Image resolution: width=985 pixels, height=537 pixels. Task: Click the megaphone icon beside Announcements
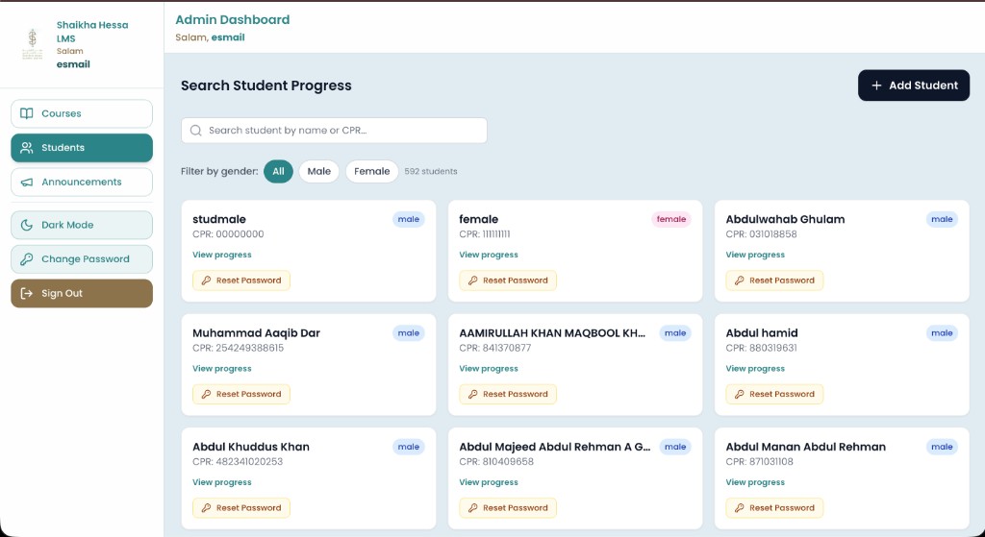click(26, 182)
